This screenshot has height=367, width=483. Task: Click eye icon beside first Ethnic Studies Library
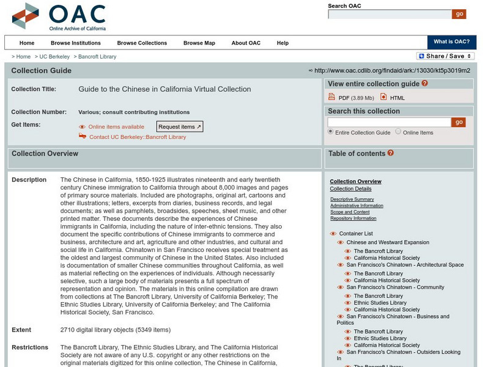click(x=348, y=303)
